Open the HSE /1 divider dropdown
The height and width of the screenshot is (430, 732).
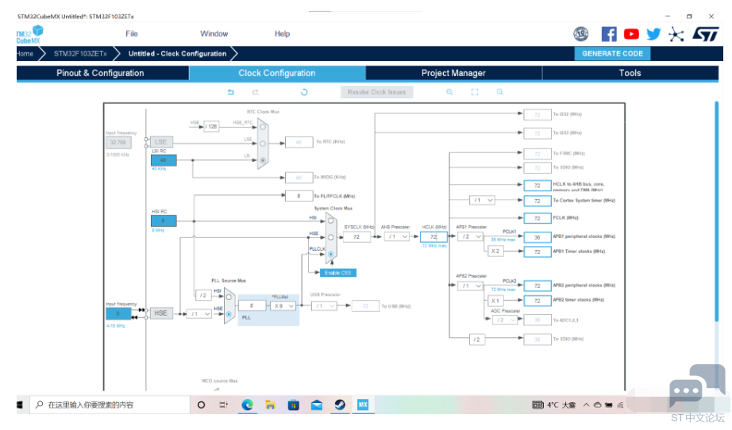point(198,314)
